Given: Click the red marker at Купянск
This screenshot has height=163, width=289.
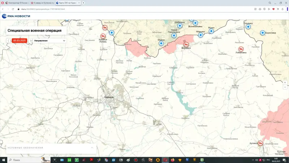Looking at the screenshot, I should [260, 143].
